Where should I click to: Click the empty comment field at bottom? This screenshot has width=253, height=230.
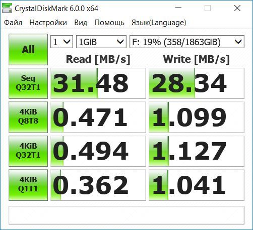pyautogui.click(x=126, y=215)
